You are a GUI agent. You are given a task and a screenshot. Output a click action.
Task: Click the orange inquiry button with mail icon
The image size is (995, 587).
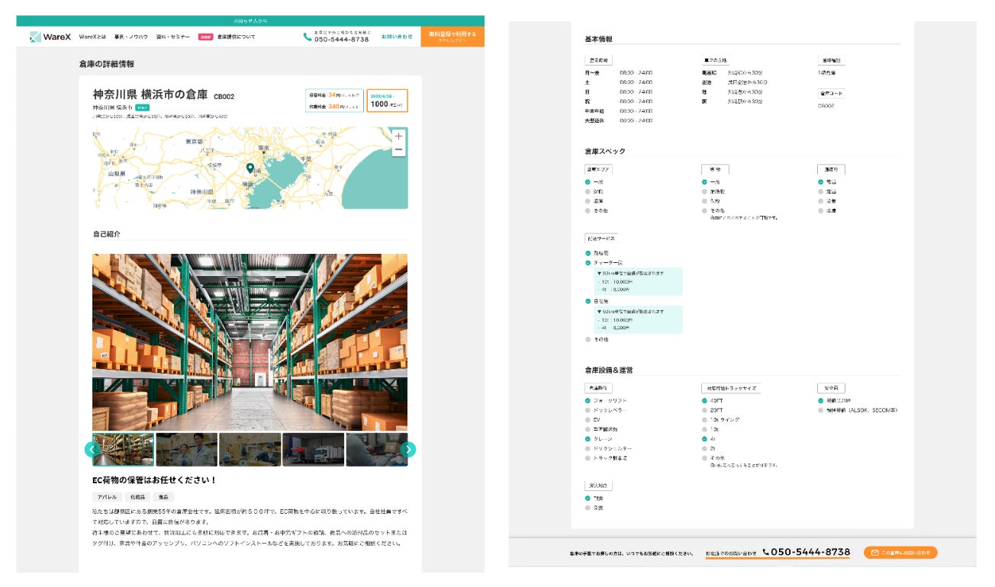point(900,553)
